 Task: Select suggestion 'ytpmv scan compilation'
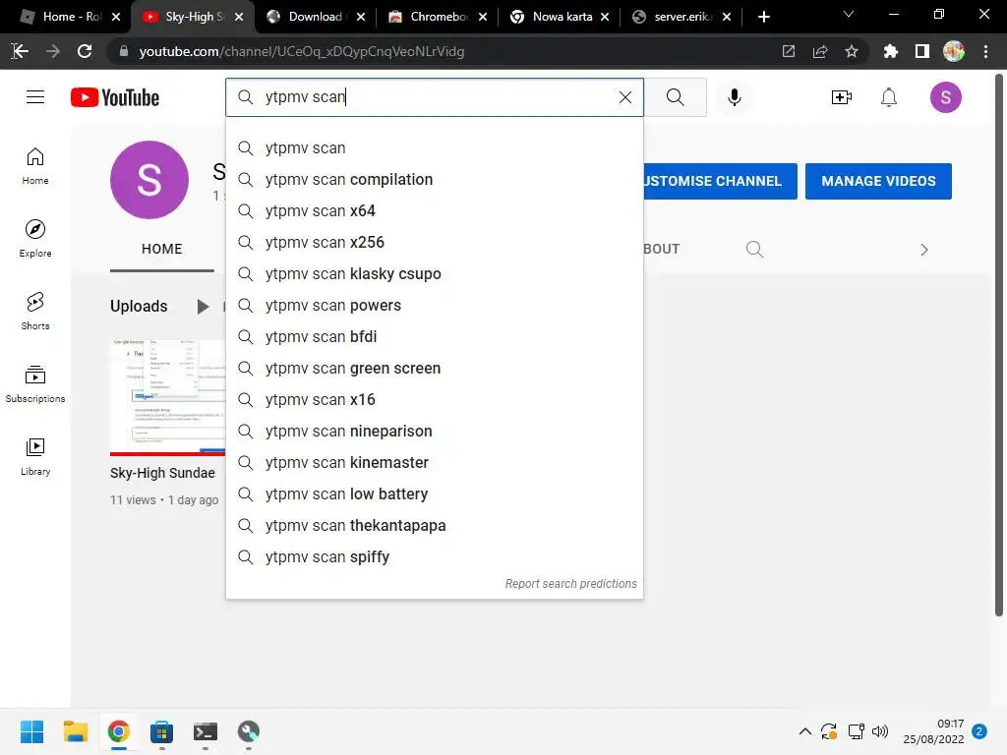[435, 180]
